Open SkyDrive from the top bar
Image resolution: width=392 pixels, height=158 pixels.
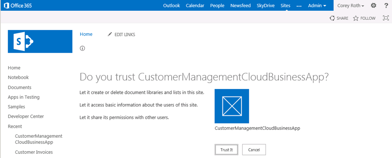click(266, 5)
